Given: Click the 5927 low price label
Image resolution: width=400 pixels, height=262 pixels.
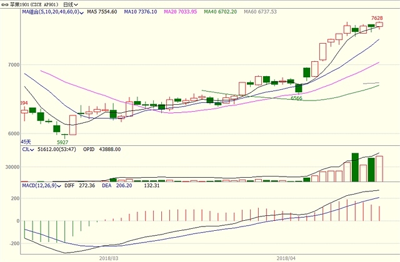Looking at the screenshot, I should coord(62,142).
